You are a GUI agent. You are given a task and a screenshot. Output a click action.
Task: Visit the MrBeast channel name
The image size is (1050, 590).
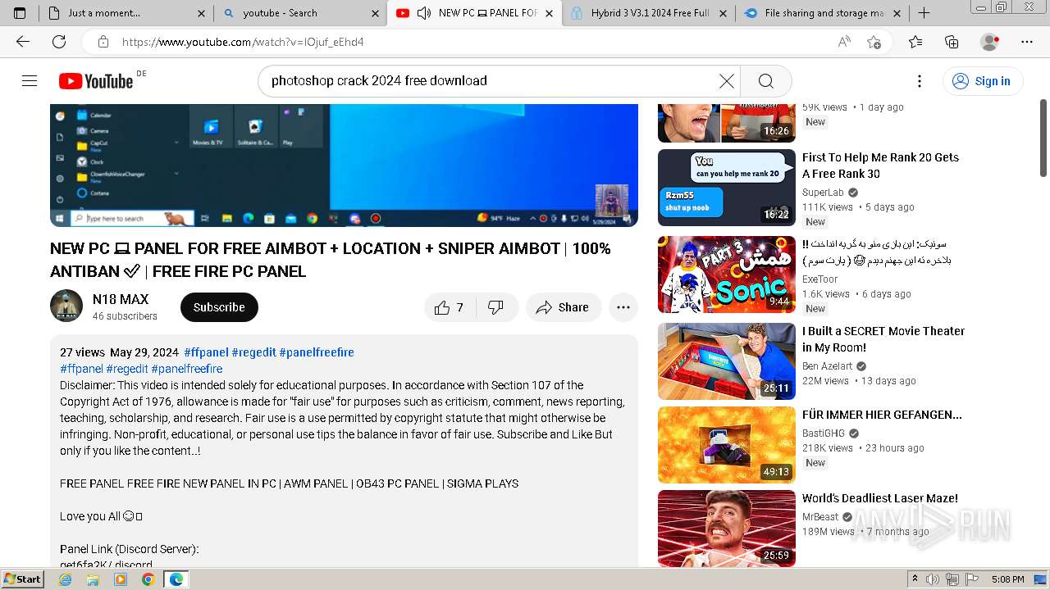pyautogui.click(x=820, y=517)
